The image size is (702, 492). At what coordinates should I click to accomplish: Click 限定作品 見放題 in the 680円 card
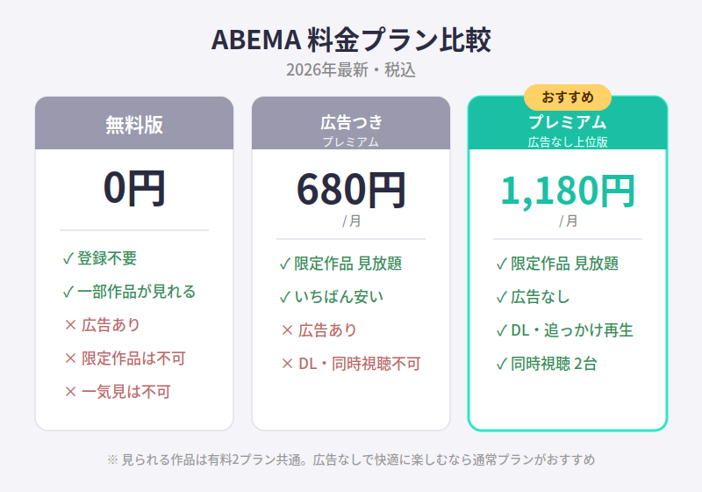[x=340, y=264]
